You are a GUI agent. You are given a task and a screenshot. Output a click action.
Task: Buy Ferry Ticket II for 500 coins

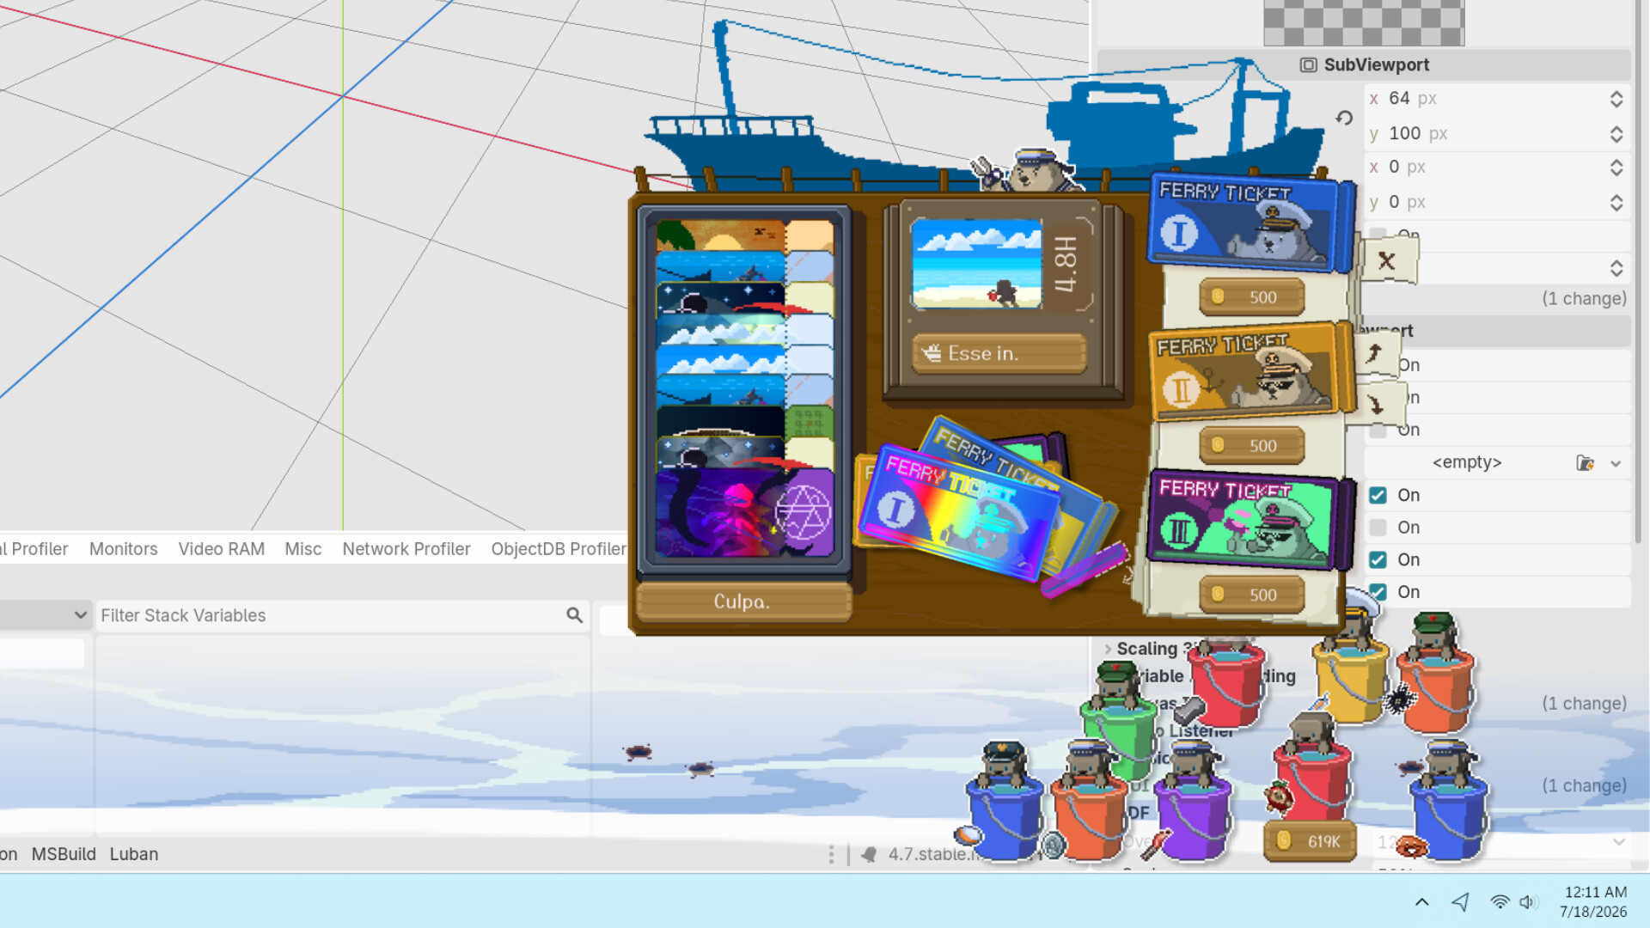[1251, 445]
